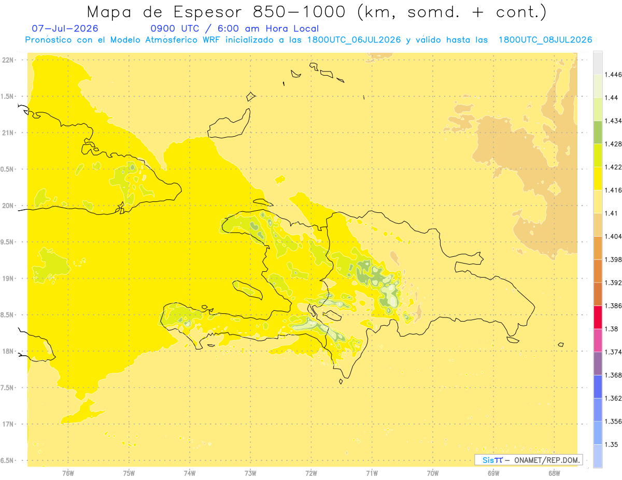The image size is (622, 480).
Task: Select the "72W" longitude label
Action: (x=311, y=473)
